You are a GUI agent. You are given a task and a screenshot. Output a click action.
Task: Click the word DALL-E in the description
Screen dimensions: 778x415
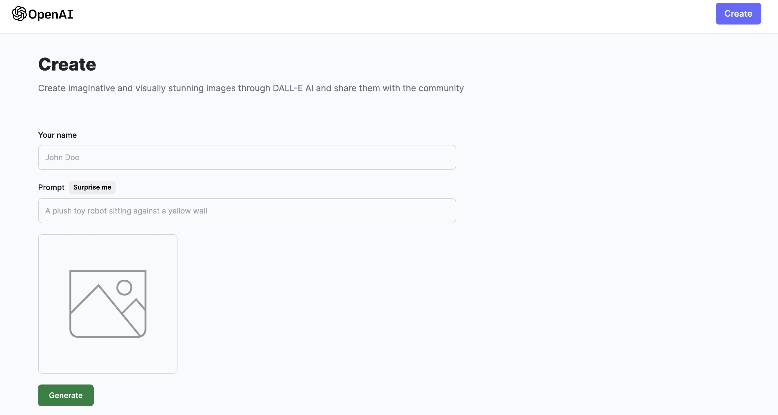coord(287,88)
